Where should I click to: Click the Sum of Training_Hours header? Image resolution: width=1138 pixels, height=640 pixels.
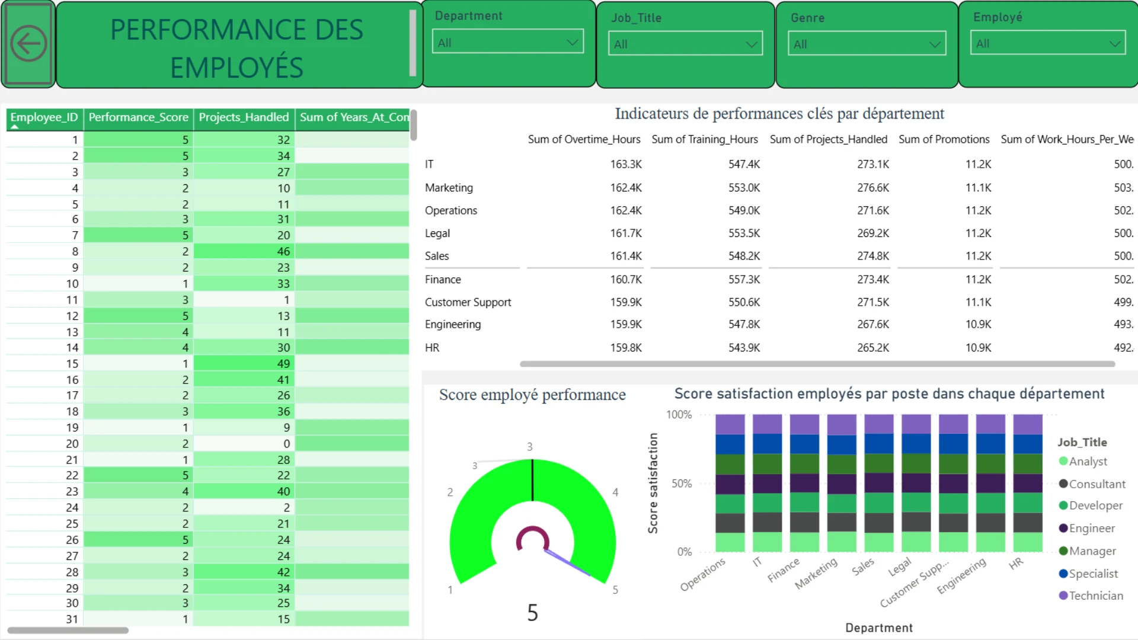[705, 139]
